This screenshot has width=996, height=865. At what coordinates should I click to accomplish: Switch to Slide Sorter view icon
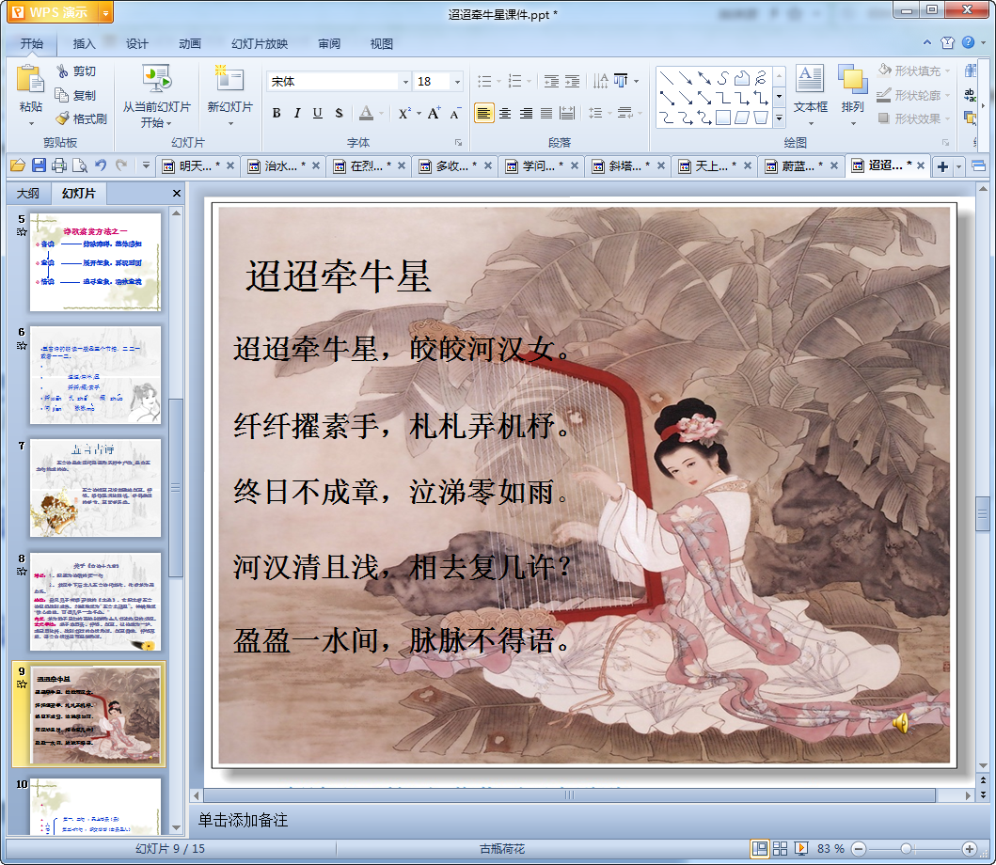pyautogui.click(x=780, y=848)
